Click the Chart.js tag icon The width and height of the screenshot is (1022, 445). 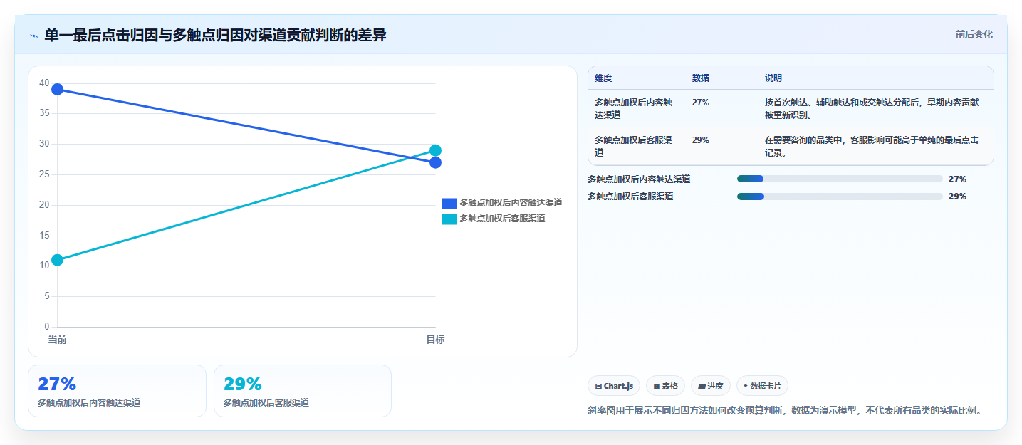pyautogui.click(x=598, y=386)
